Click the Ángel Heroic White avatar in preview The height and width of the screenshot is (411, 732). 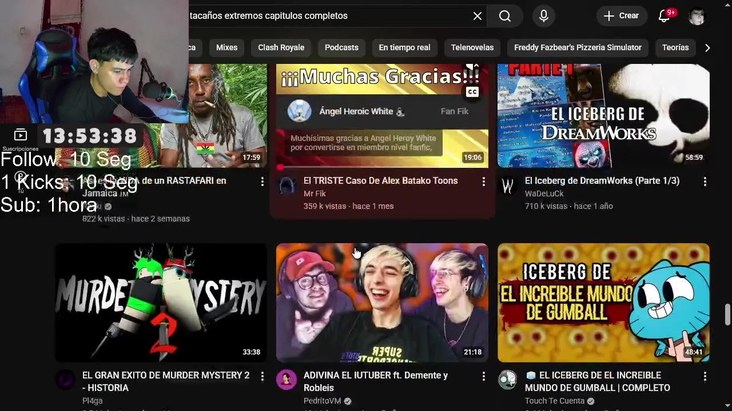pos(299,111)
